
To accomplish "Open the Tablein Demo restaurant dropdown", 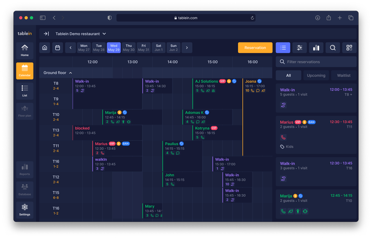I will [81, 34].
